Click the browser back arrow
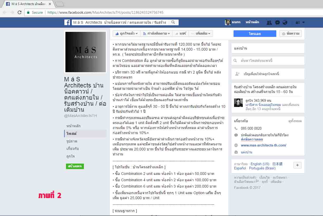Image resolution: width=323 pixels, height=216 pixels. click(5, 12)
